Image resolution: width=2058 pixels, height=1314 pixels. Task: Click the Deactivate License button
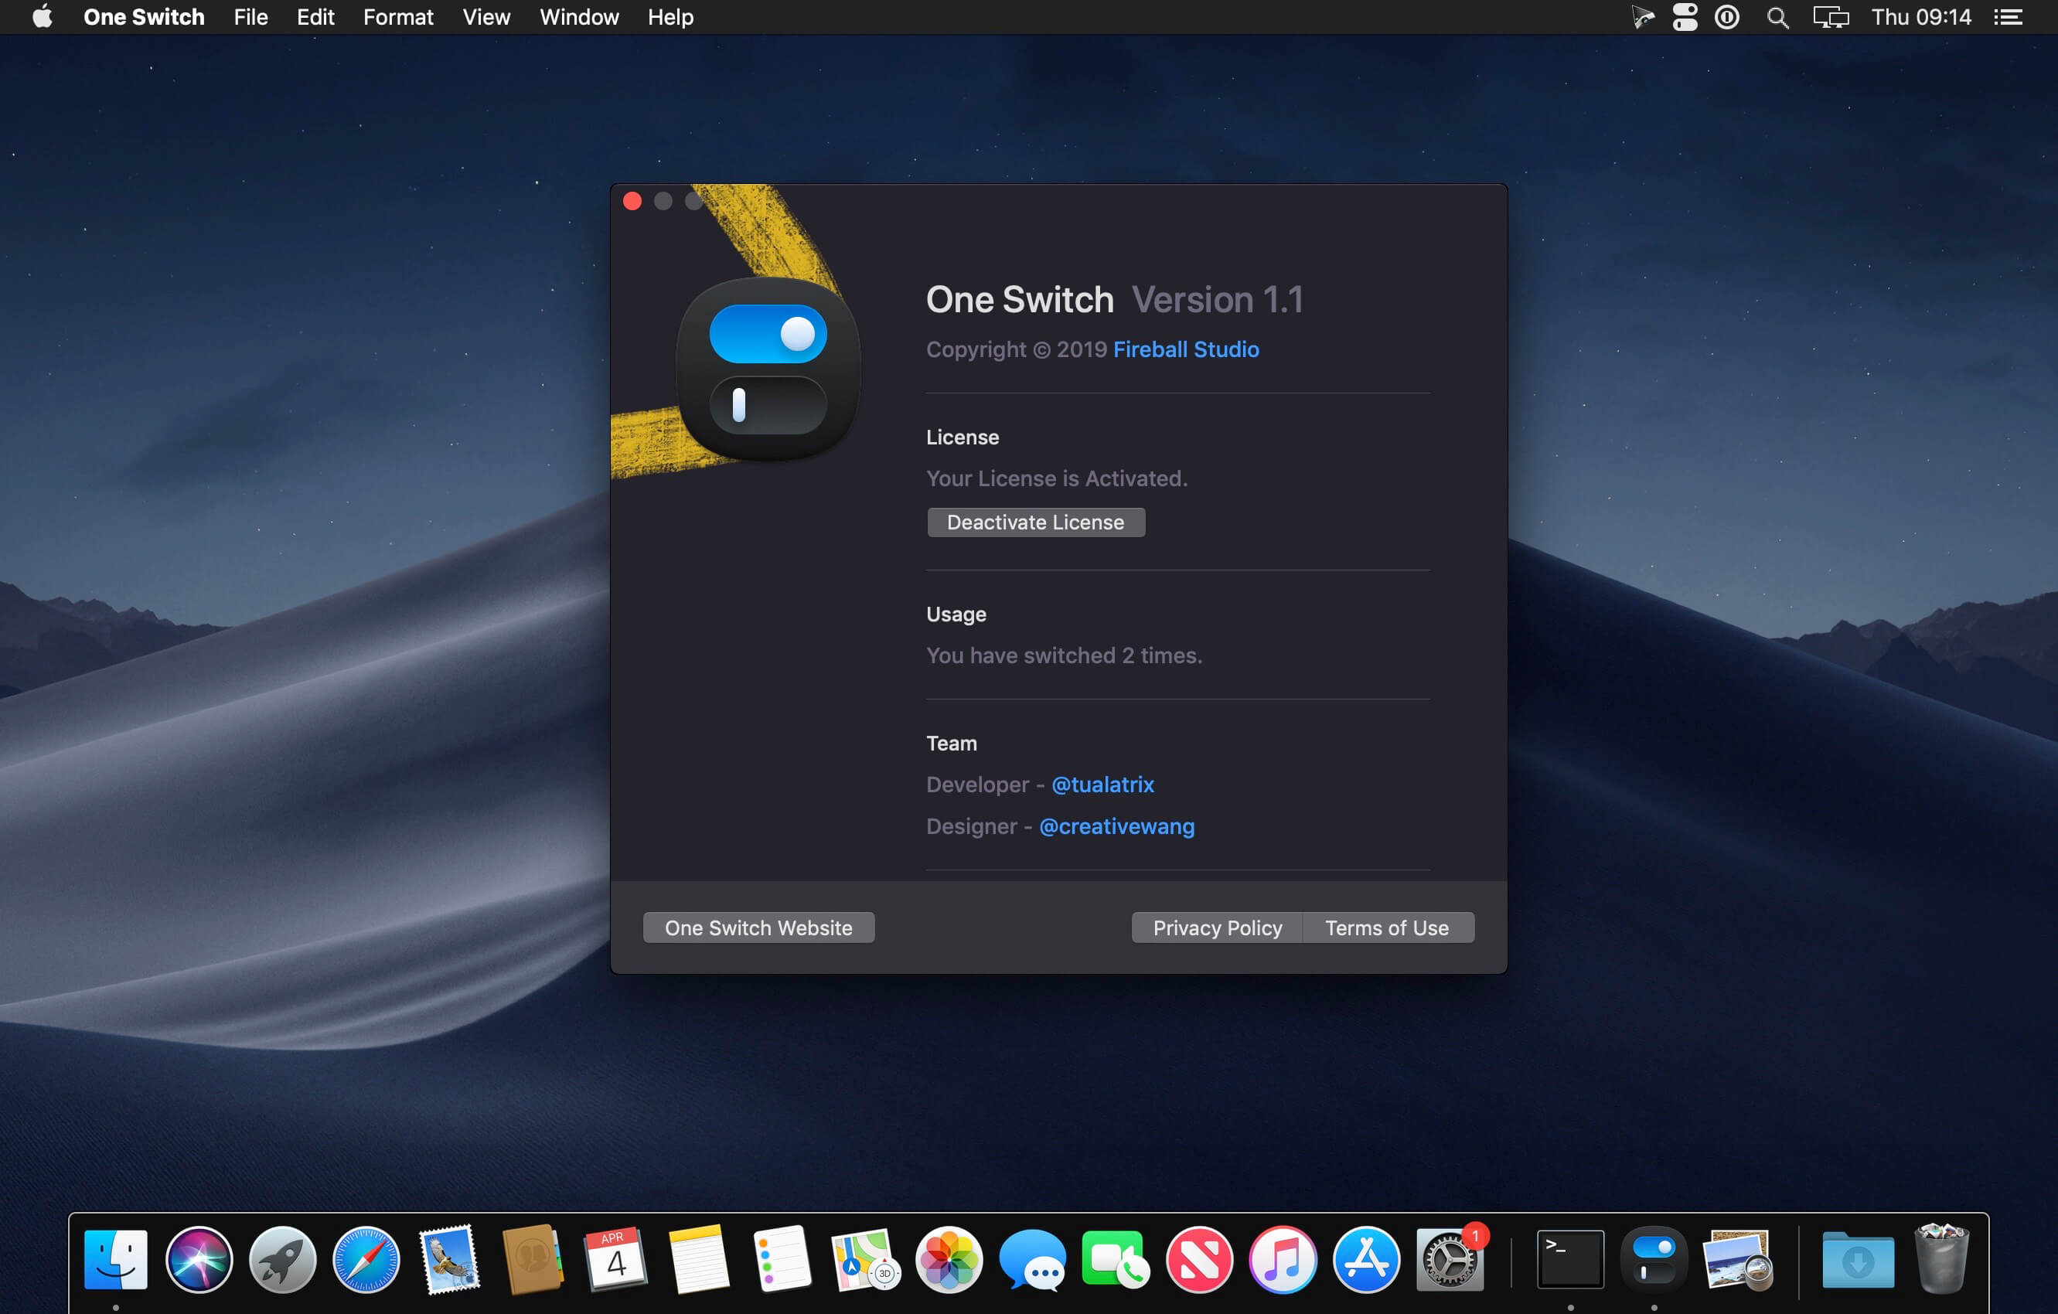(1035, 522)
